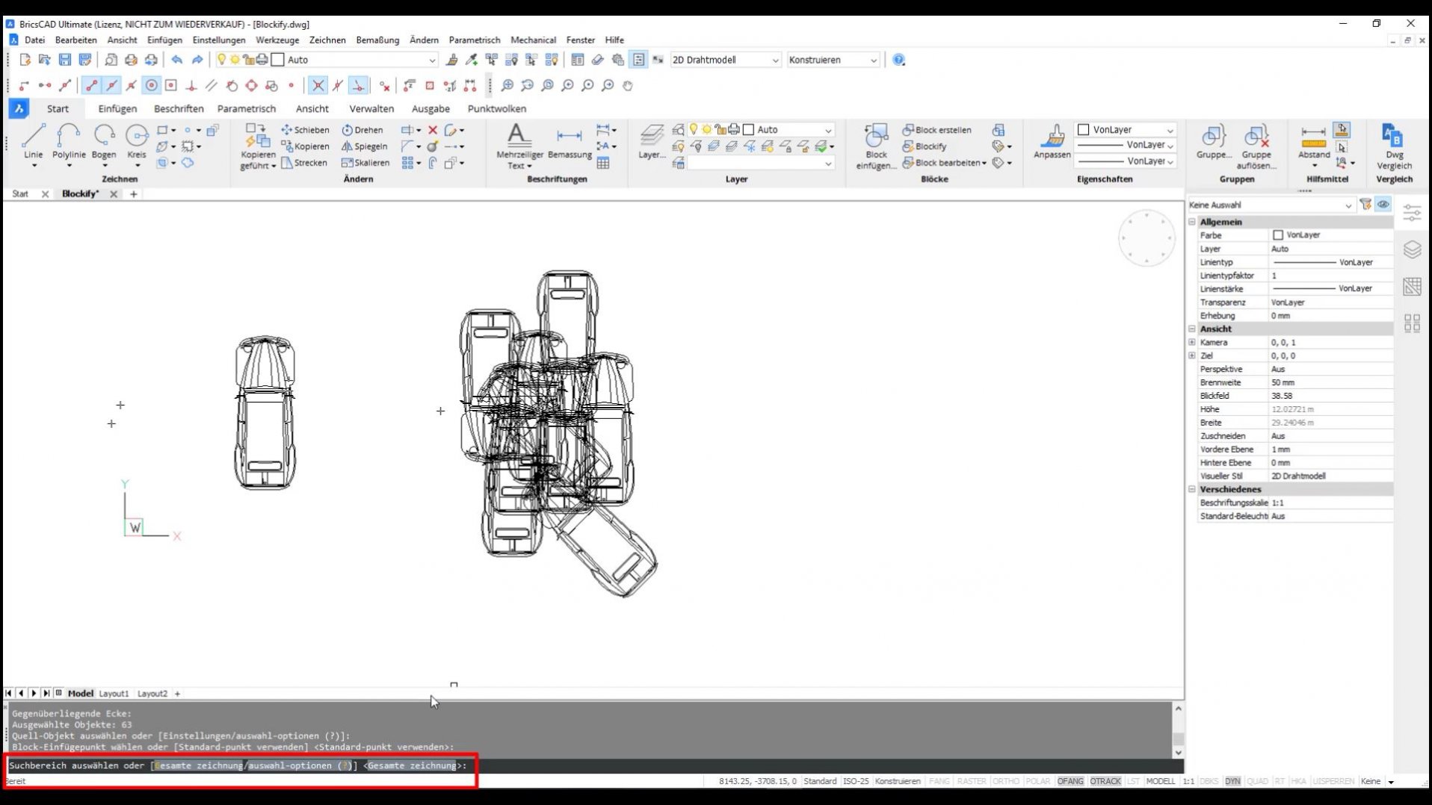Click the pan hand icon
This screenshot has width=1432, height=805.
pyautogui.click(x=628, y=86)
